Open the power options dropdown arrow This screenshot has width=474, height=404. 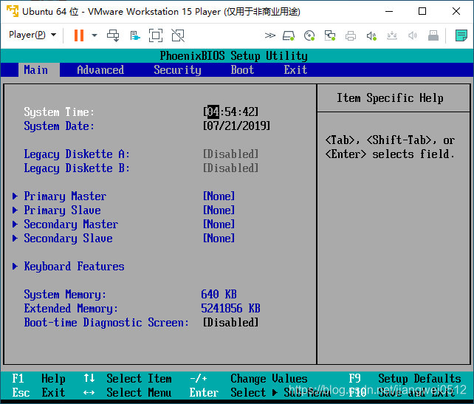click(x=95, y=35)
